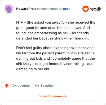Open the 3 replies label

[47, 86]
